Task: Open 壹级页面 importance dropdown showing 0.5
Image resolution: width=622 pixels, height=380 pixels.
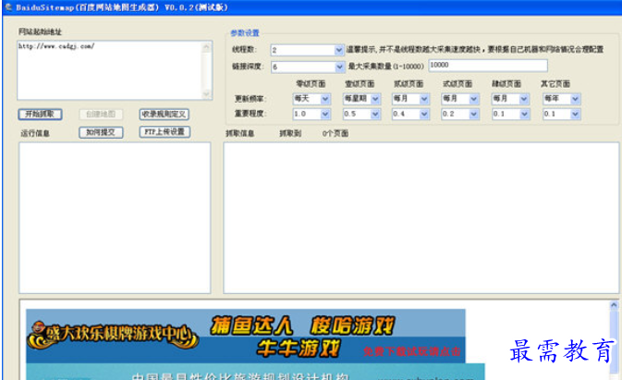Action: pyautogui.click(x=361, y=115)
